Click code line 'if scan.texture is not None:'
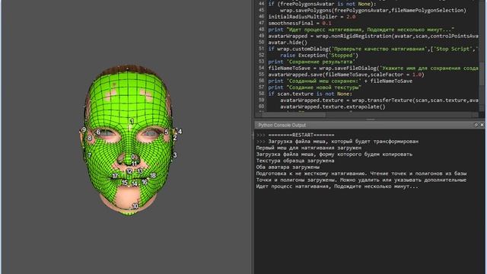Image resolution: width=487 pixels, height=274 pixels. [310, 94]
